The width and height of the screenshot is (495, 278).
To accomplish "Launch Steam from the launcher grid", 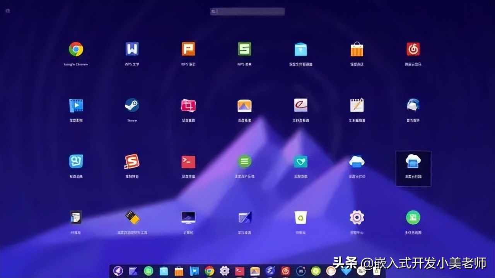I will [x=132, y=105].
